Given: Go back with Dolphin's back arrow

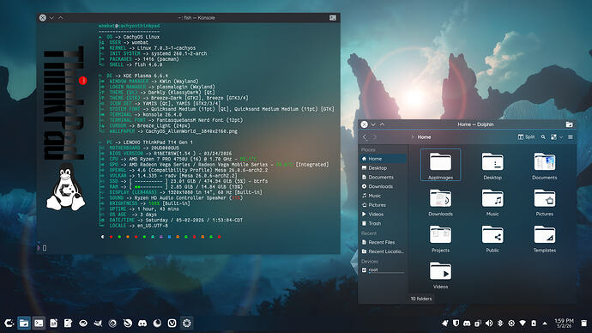Looking at the screenshot, I should (x=365, y=137).
